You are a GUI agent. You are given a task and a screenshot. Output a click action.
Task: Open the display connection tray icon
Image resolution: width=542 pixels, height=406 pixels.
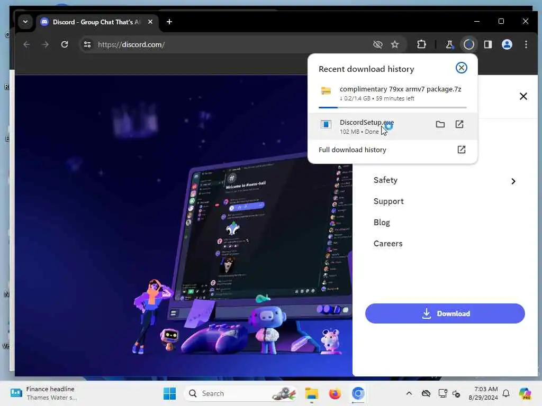point(442,393)
